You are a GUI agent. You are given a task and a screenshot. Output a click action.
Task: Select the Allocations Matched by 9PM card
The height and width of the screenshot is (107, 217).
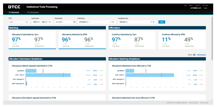(82, 40)
